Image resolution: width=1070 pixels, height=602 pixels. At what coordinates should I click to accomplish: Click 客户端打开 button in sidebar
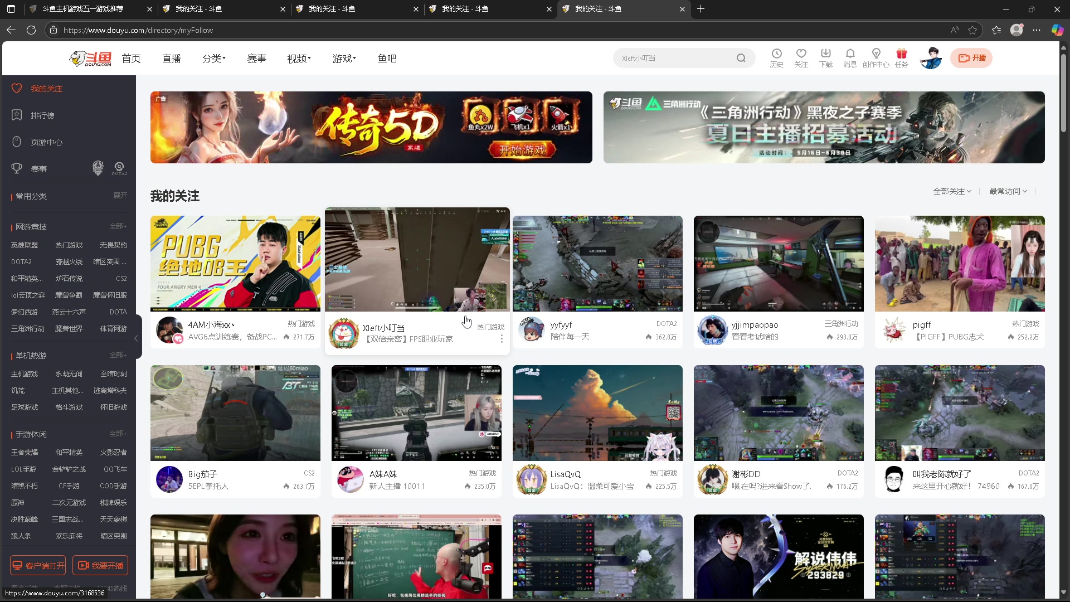point(38,565)
